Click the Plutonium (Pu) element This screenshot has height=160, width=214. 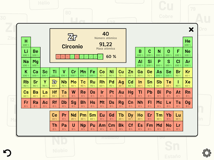click(x=92, y=126)
